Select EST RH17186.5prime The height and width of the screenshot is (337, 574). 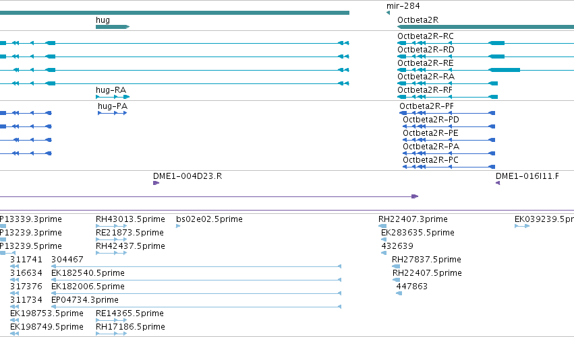tap(130, 328)
